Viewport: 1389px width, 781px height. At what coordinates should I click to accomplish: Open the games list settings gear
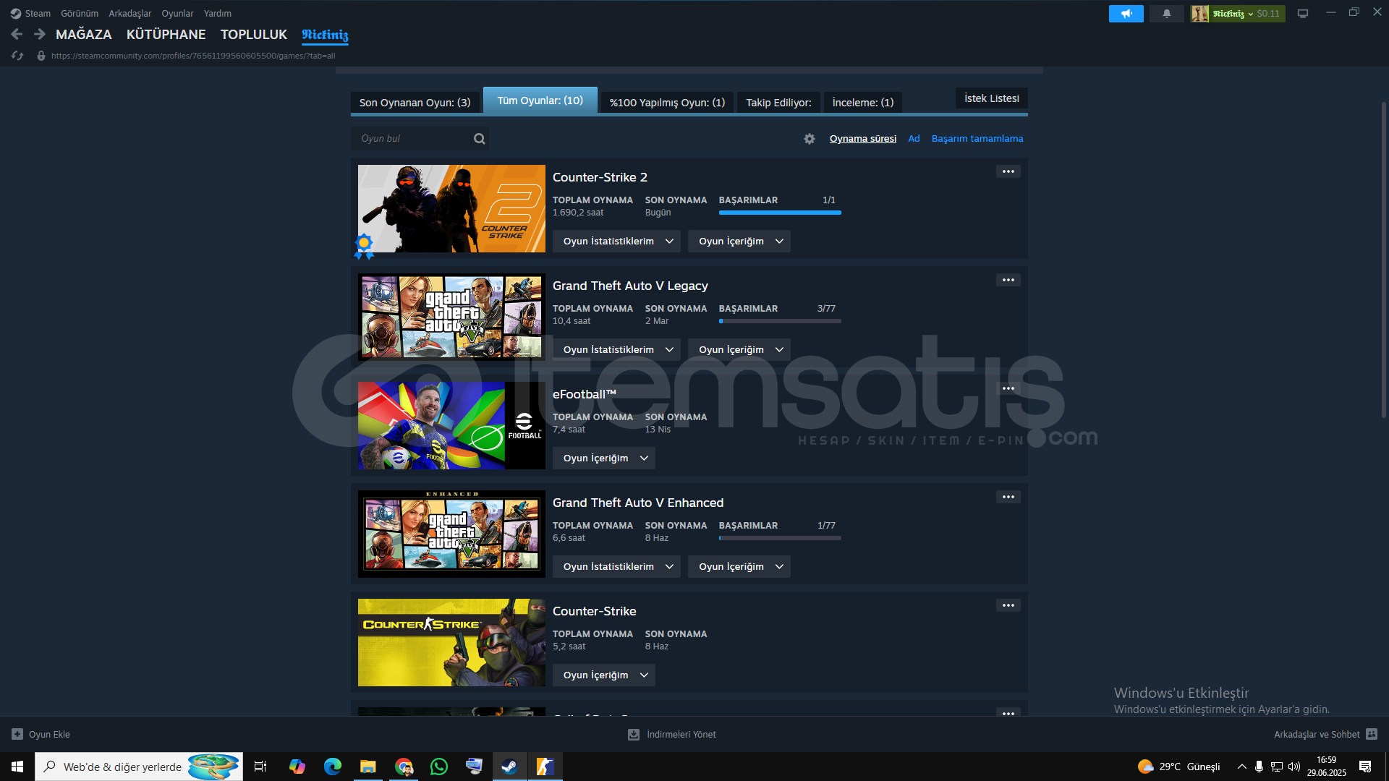[x=810, y=139]
